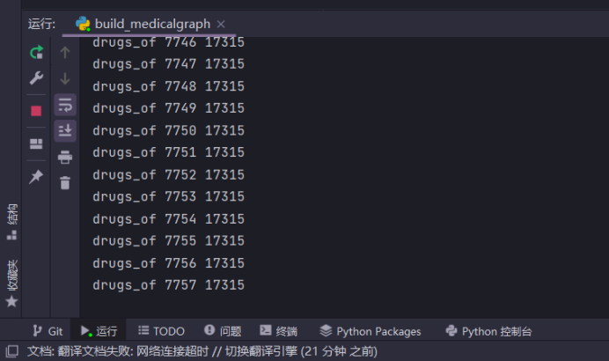Pin the run tab
This screenshot has height=361, width=609.
[x=36, y=177]
